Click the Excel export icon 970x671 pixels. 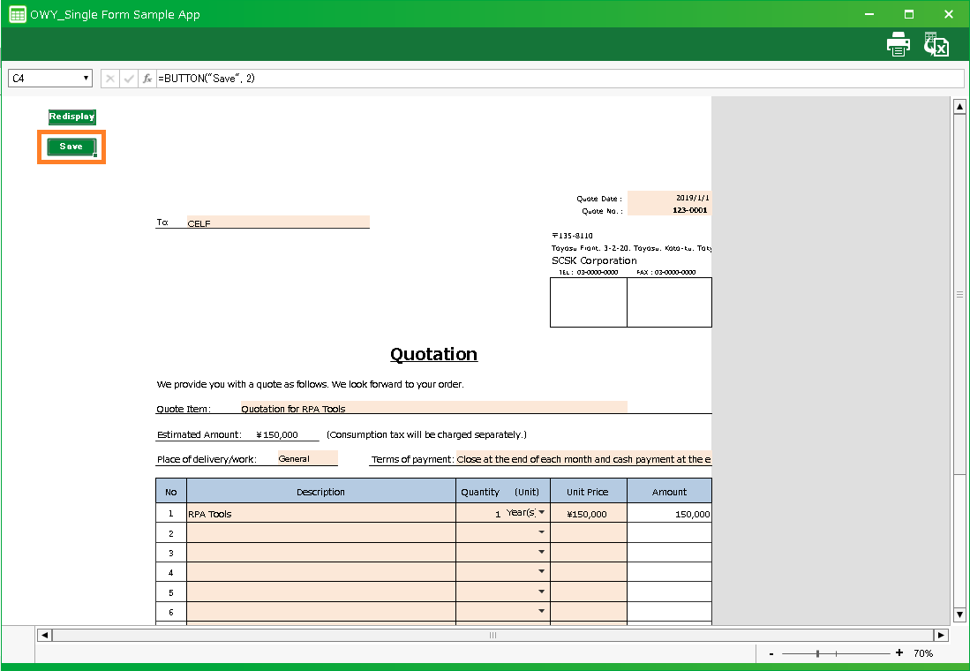click(x=936, y=44)
